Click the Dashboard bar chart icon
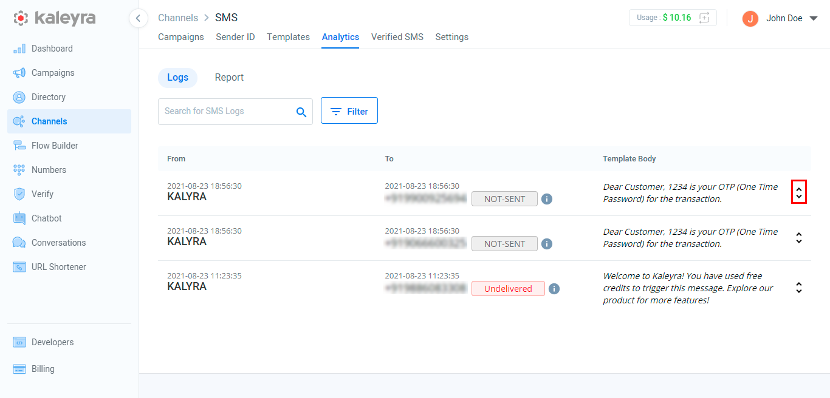This screenshot has height=398, width=830. [19, 49]
